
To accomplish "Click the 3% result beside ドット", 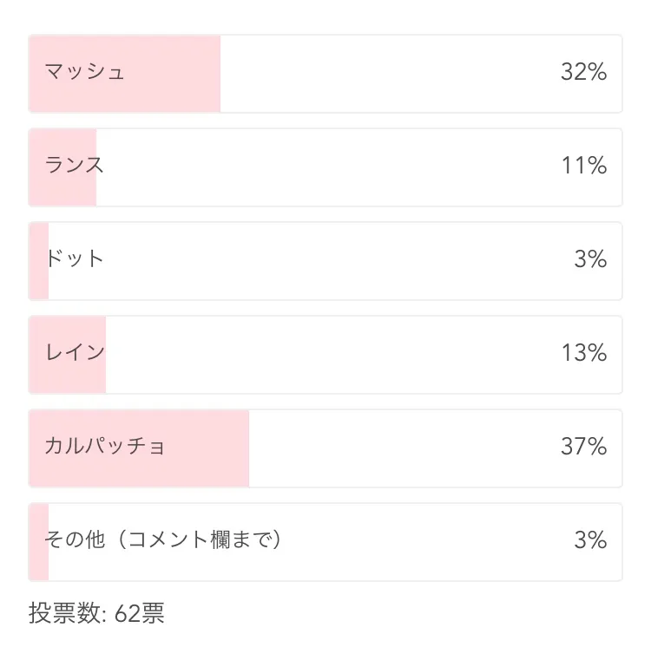I will tap(590, 259).
